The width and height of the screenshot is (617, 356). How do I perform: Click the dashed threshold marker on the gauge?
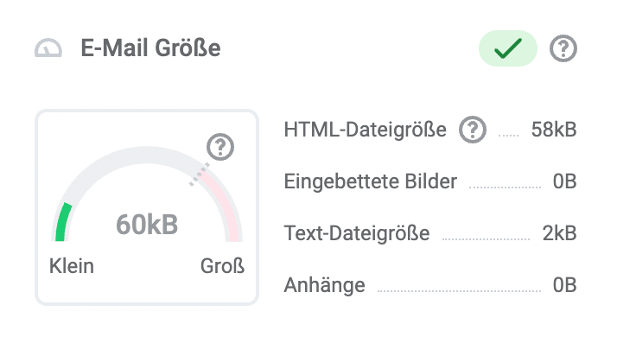(x=200, y=175)
